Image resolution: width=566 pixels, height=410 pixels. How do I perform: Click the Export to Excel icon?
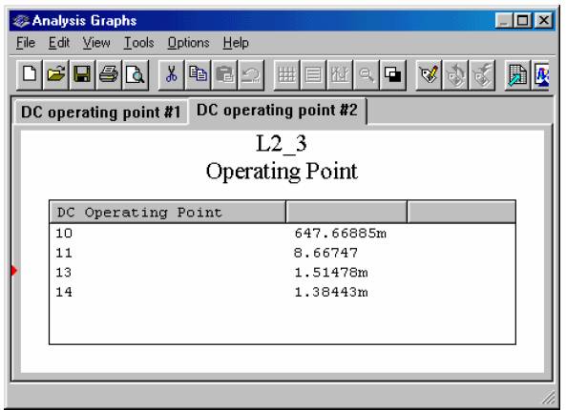pyautogui.click(x=517, y=75)
